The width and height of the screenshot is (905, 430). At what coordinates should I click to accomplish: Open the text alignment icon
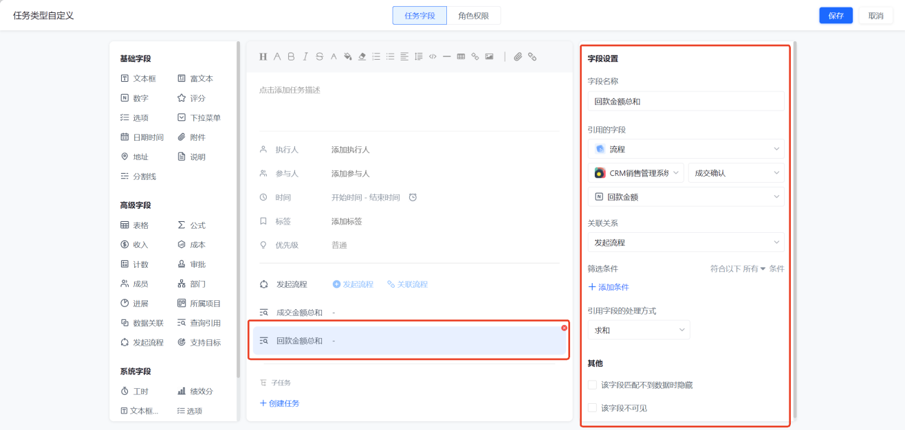(404, 56)
